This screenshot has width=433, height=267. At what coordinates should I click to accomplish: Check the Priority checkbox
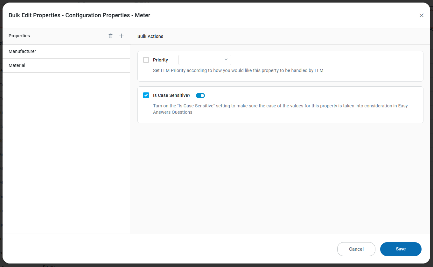pyautogui.click(x=146, y=60)
